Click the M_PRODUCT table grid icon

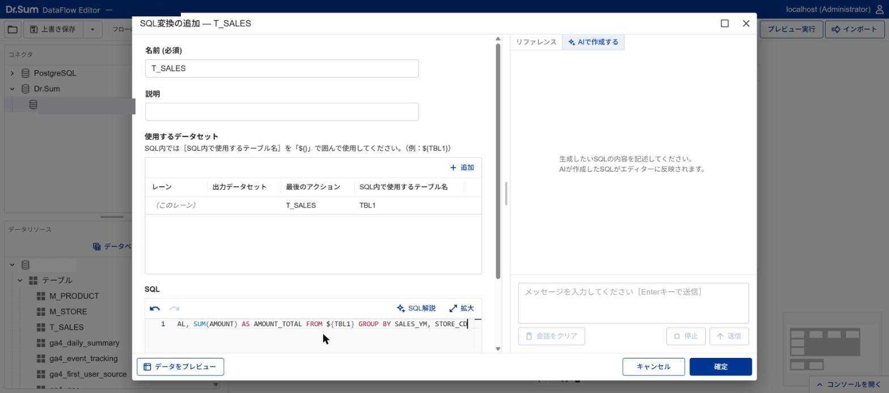coord(41,296)
